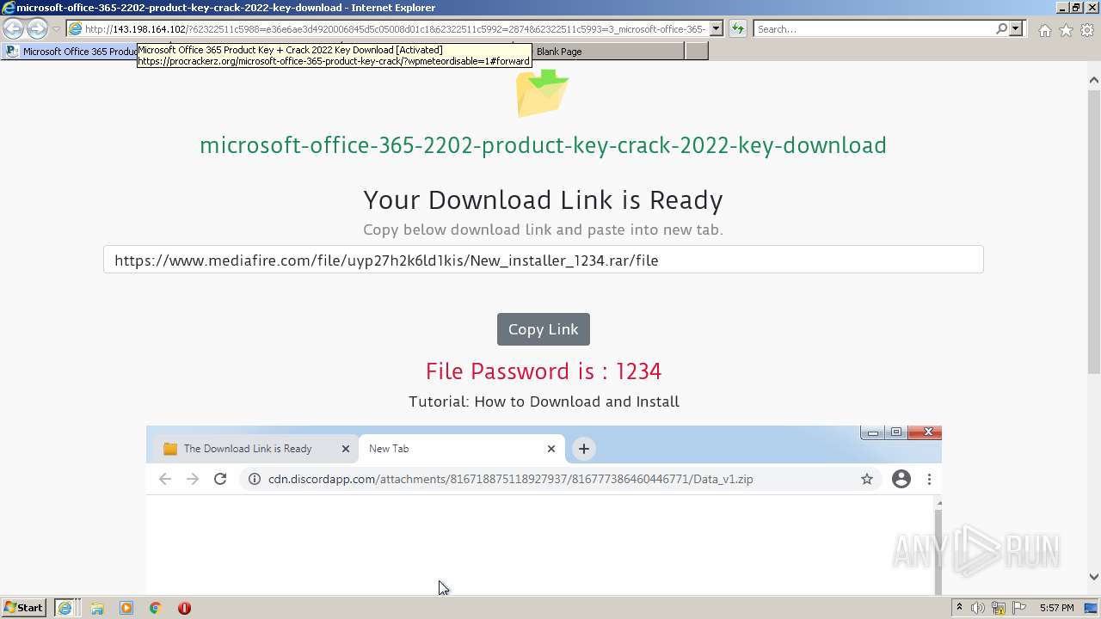The width and height of the screenshot is (1101, 619).
Task: Expand the search provider dropdown
Action: [x=1016, y=29]
